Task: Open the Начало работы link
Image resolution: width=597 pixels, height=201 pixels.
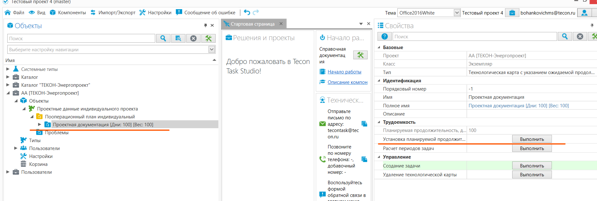Action: tap(344, 72)
